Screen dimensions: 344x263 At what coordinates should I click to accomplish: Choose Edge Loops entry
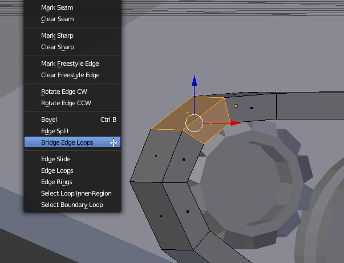[x=72, y=170]
